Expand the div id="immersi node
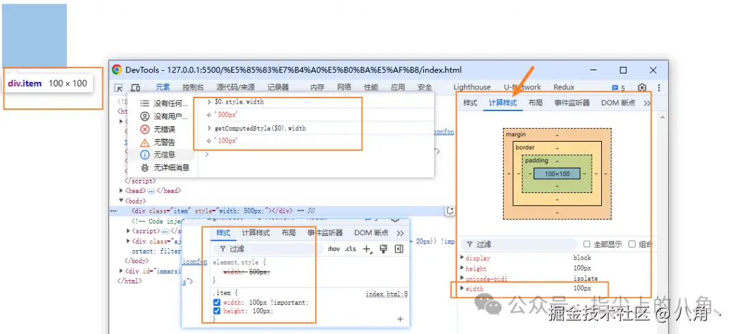Screen dimensions: 737x334 121,271
